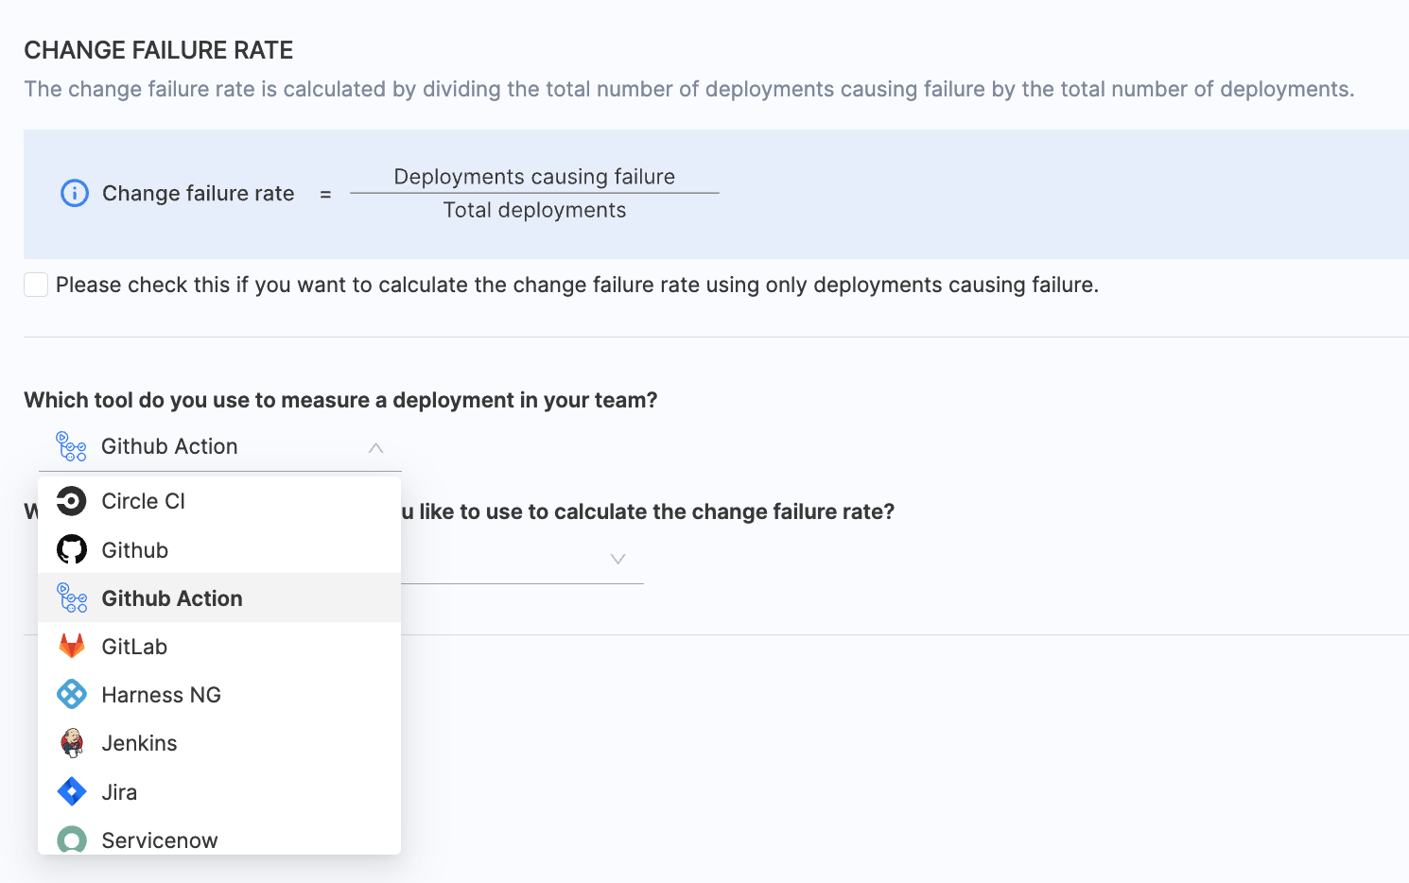Click the Harness NG logo icon
The image size is (1409, 883).
pyautogui.click(x=72, y=695)
